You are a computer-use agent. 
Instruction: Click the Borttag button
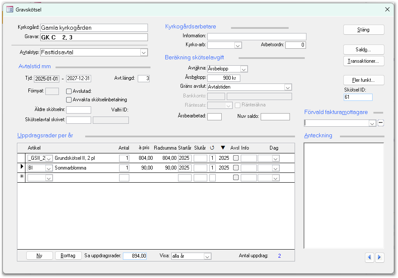click(x=68, y=256)
